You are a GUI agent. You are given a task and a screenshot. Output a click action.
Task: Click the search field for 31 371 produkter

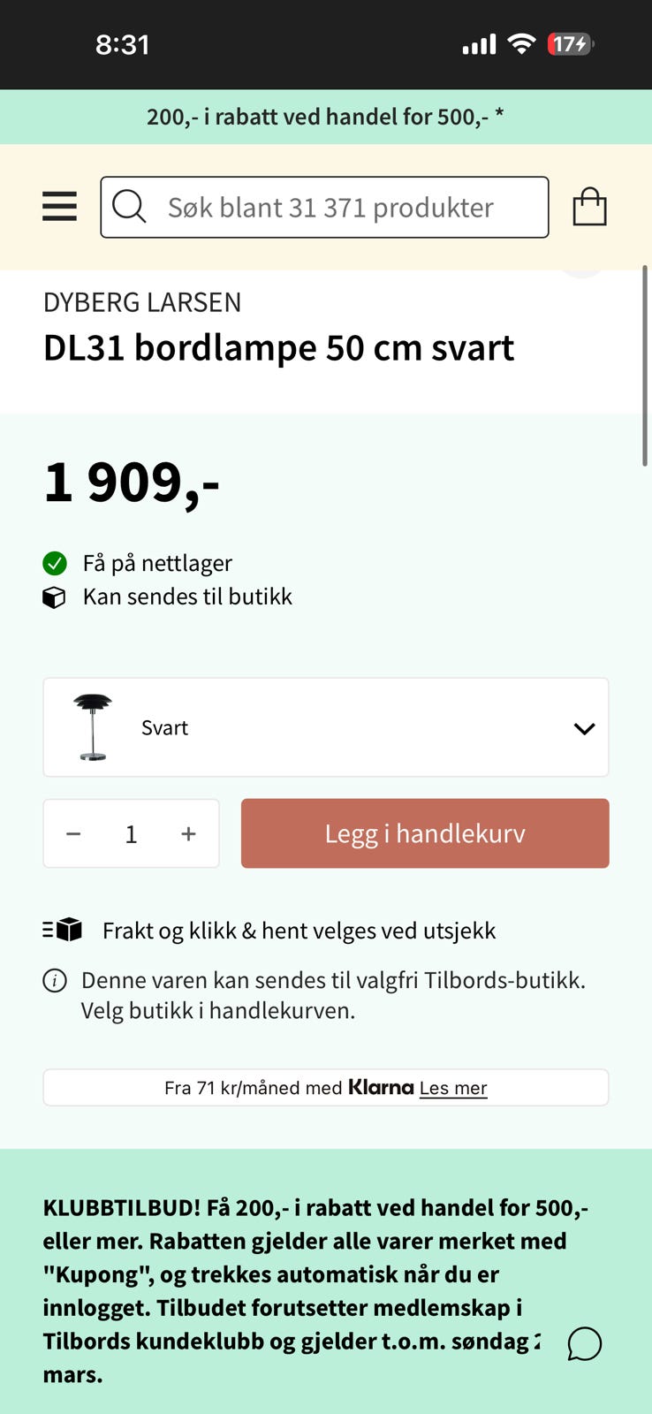pyautogui.click(x=324, y=207)
